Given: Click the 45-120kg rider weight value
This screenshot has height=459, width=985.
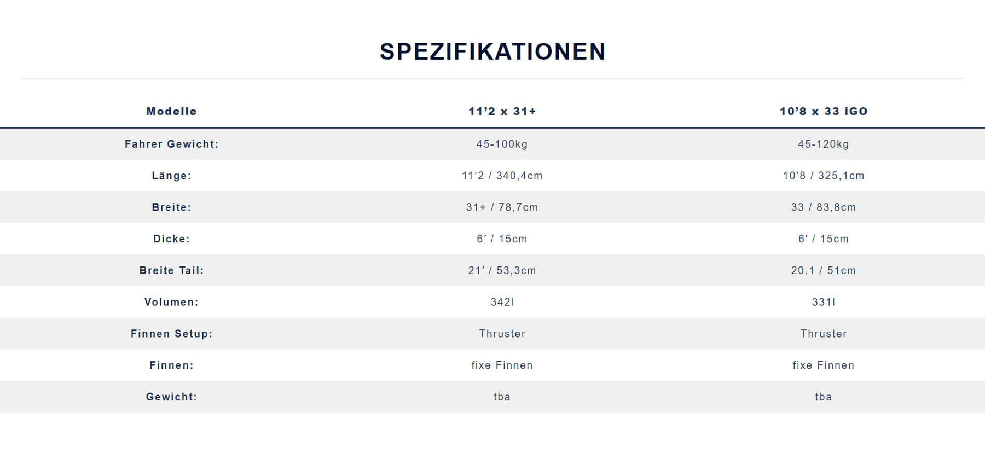Looking at the screenshot, I should (824, 144).
